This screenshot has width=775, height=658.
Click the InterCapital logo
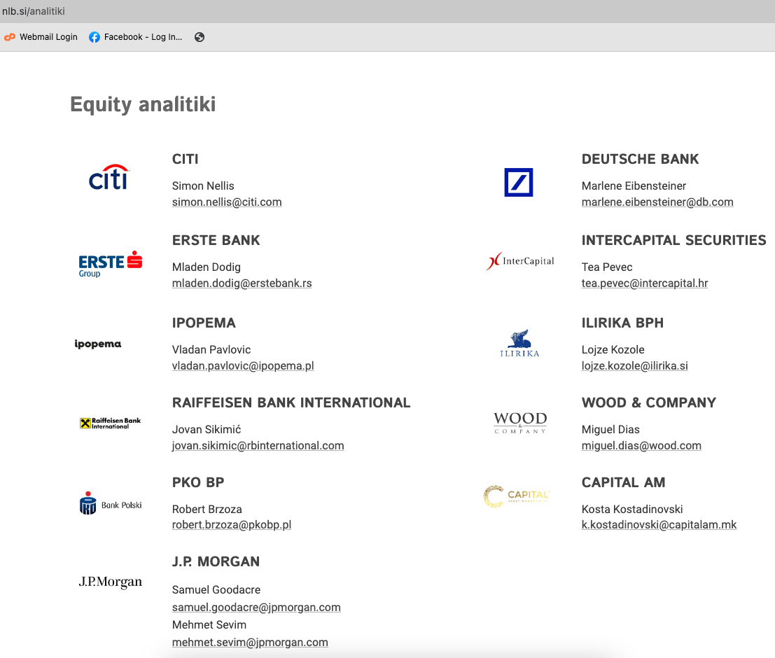pyautogui.click(x=520, y=261)
